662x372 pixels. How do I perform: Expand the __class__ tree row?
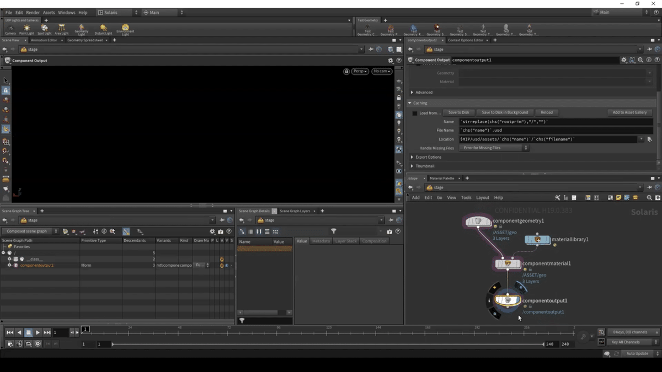[9, 259]
